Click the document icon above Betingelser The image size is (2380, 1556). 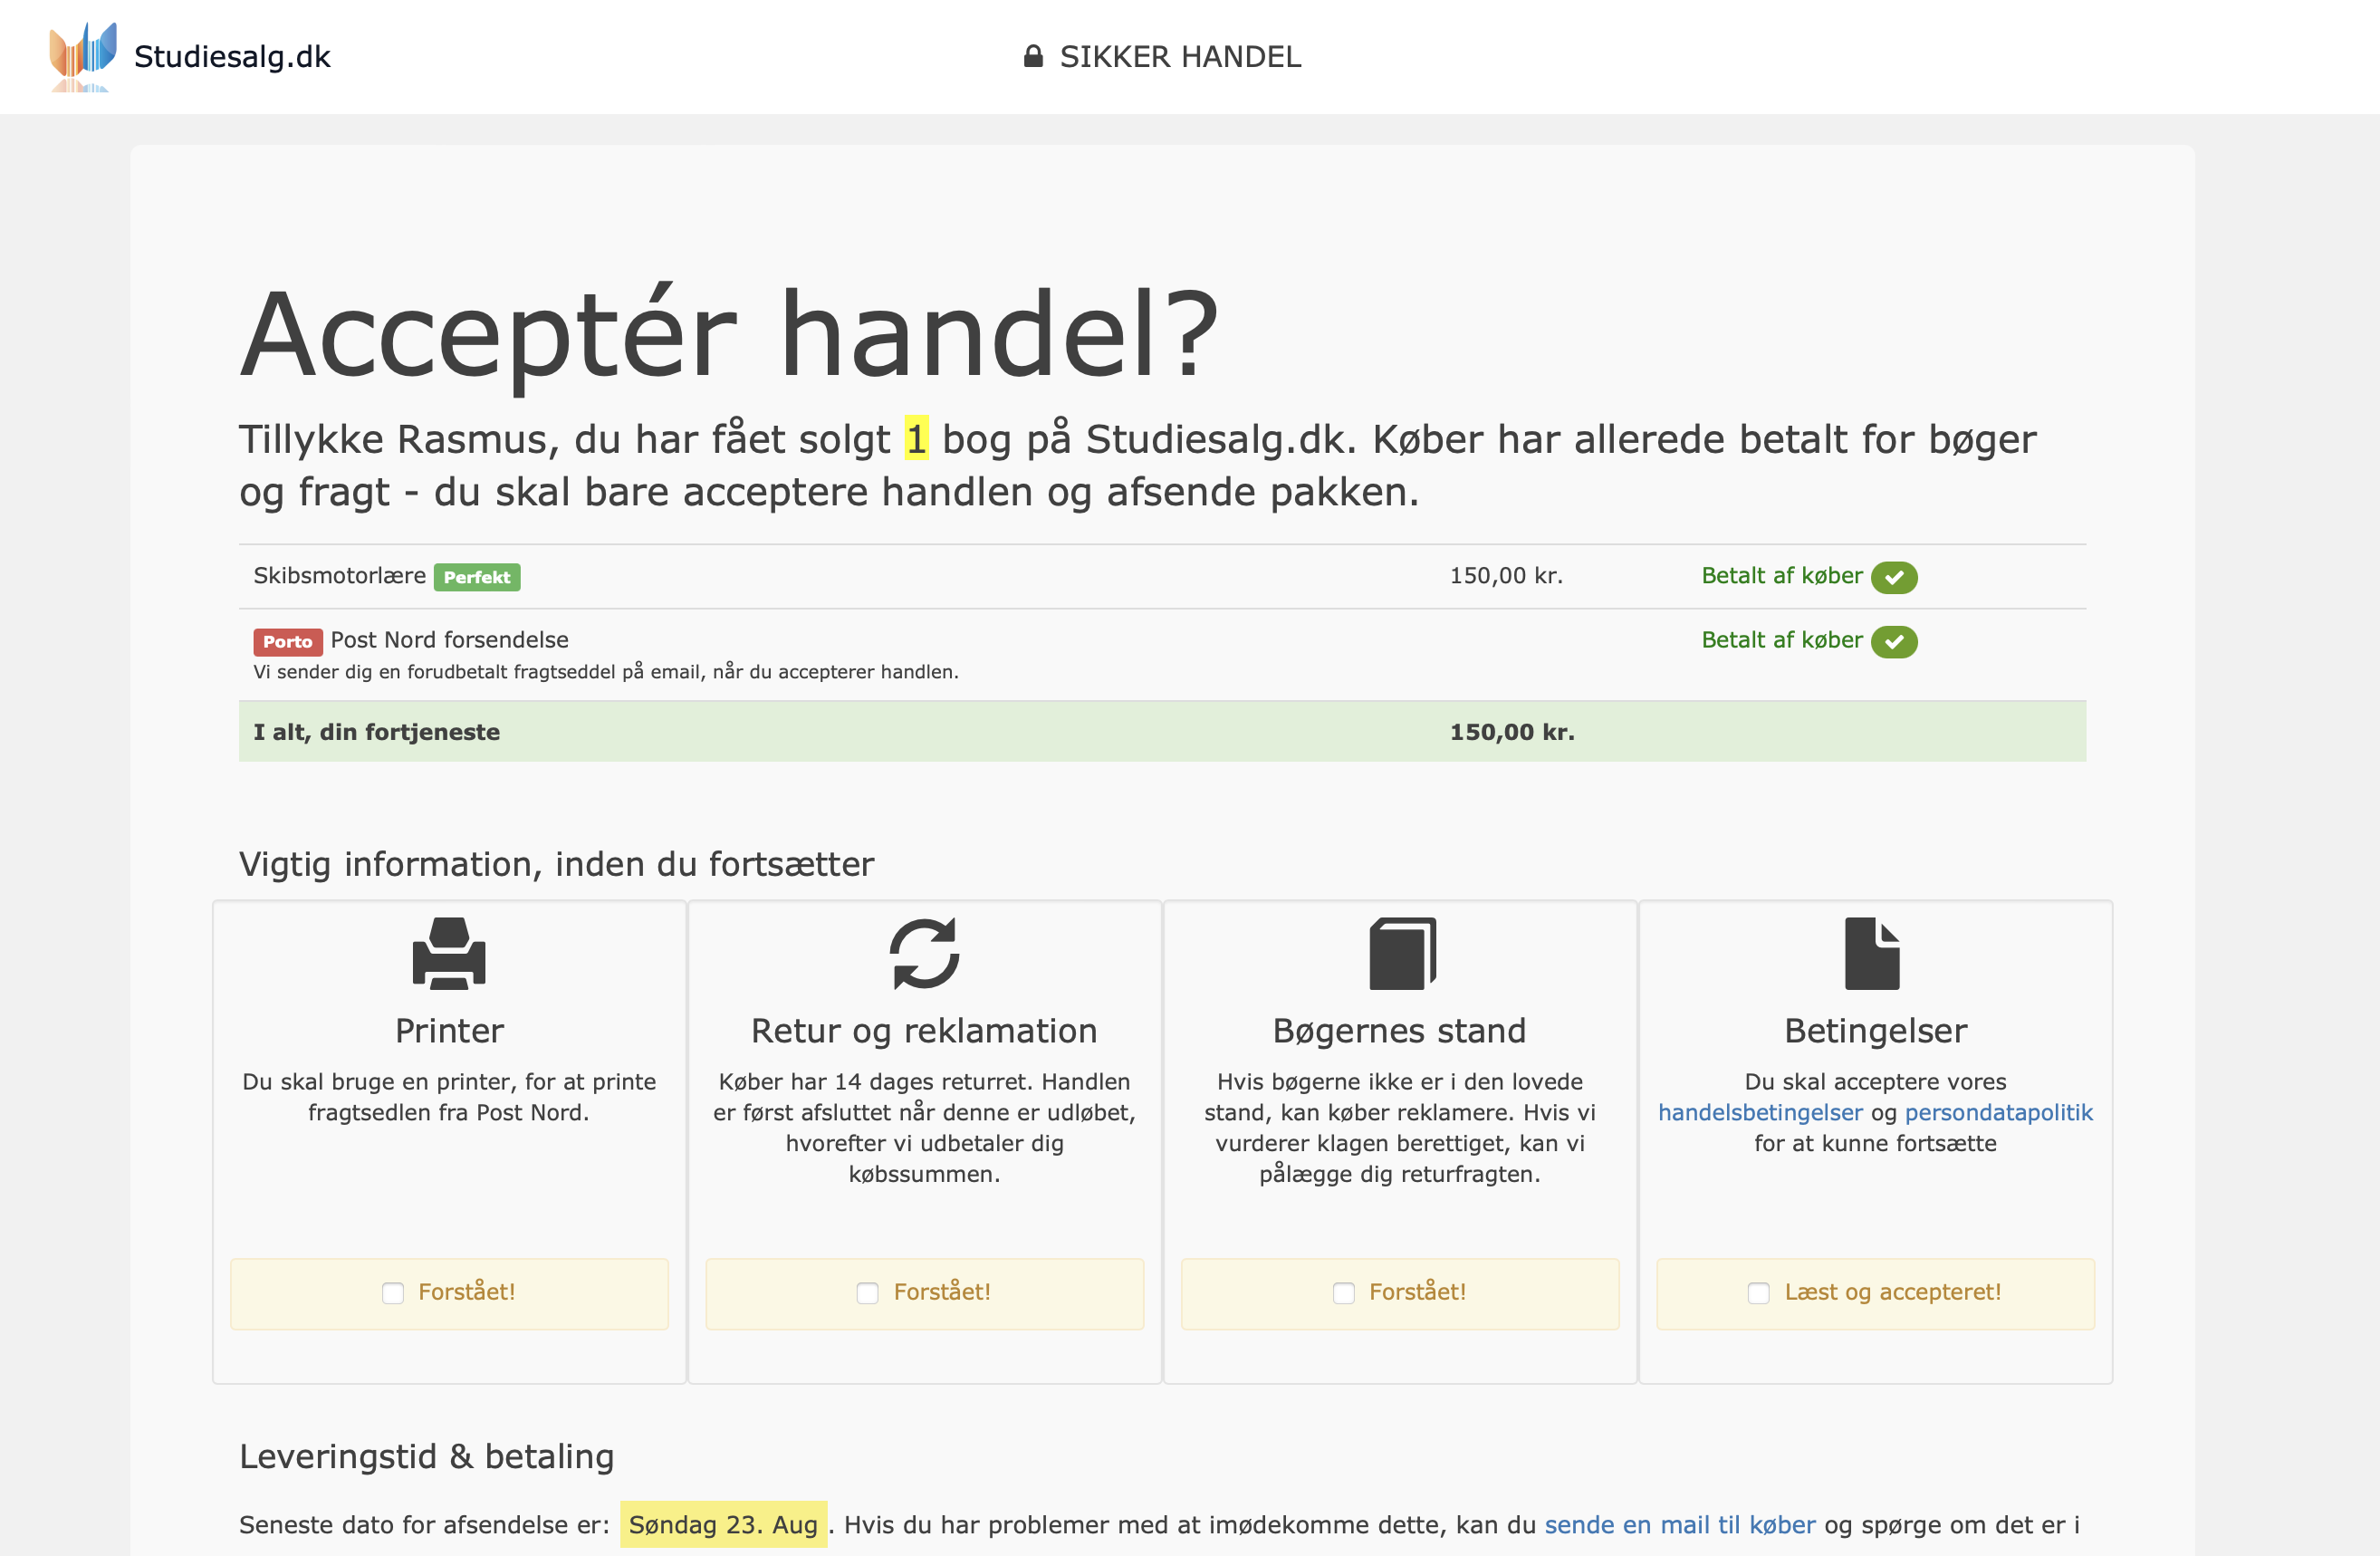[1871, 953]
